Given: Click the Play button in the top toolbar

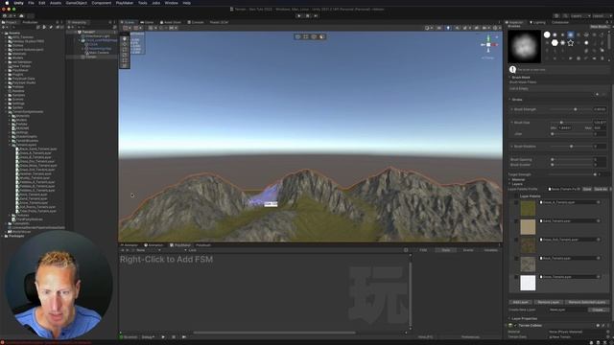Looking at the screenshot, I should coord(299,16).
